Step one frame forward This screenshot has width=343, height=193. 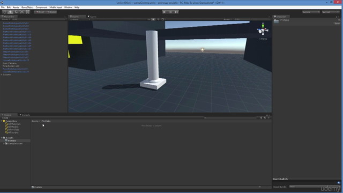coord(176,12)
